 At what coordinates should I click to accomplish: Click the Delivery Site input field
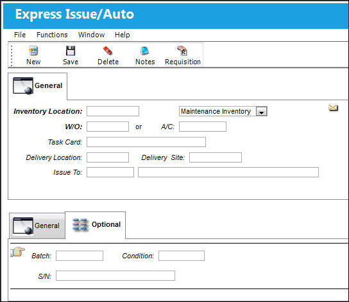pyautogui.click(x=216, y=157)
